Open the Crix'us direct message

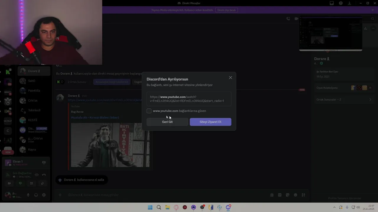tap(34, 100)
